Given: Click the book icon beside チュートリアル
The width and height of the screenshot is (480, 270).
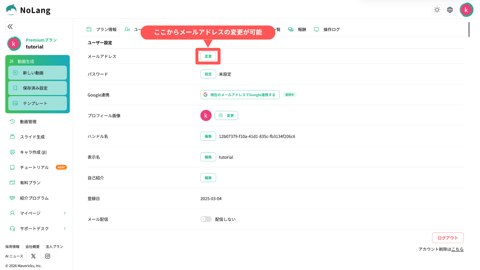Looking at the screenshot, I should point(12,167).
